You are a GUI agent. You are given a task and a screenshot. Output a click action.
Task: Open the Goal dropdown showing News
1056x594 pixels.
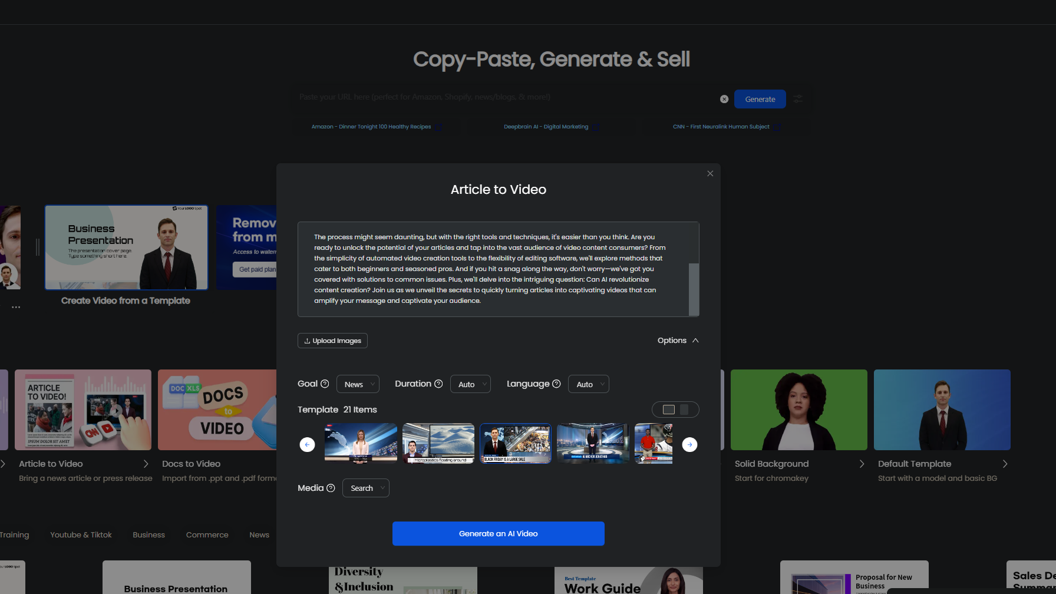click(x=358, y=384)
